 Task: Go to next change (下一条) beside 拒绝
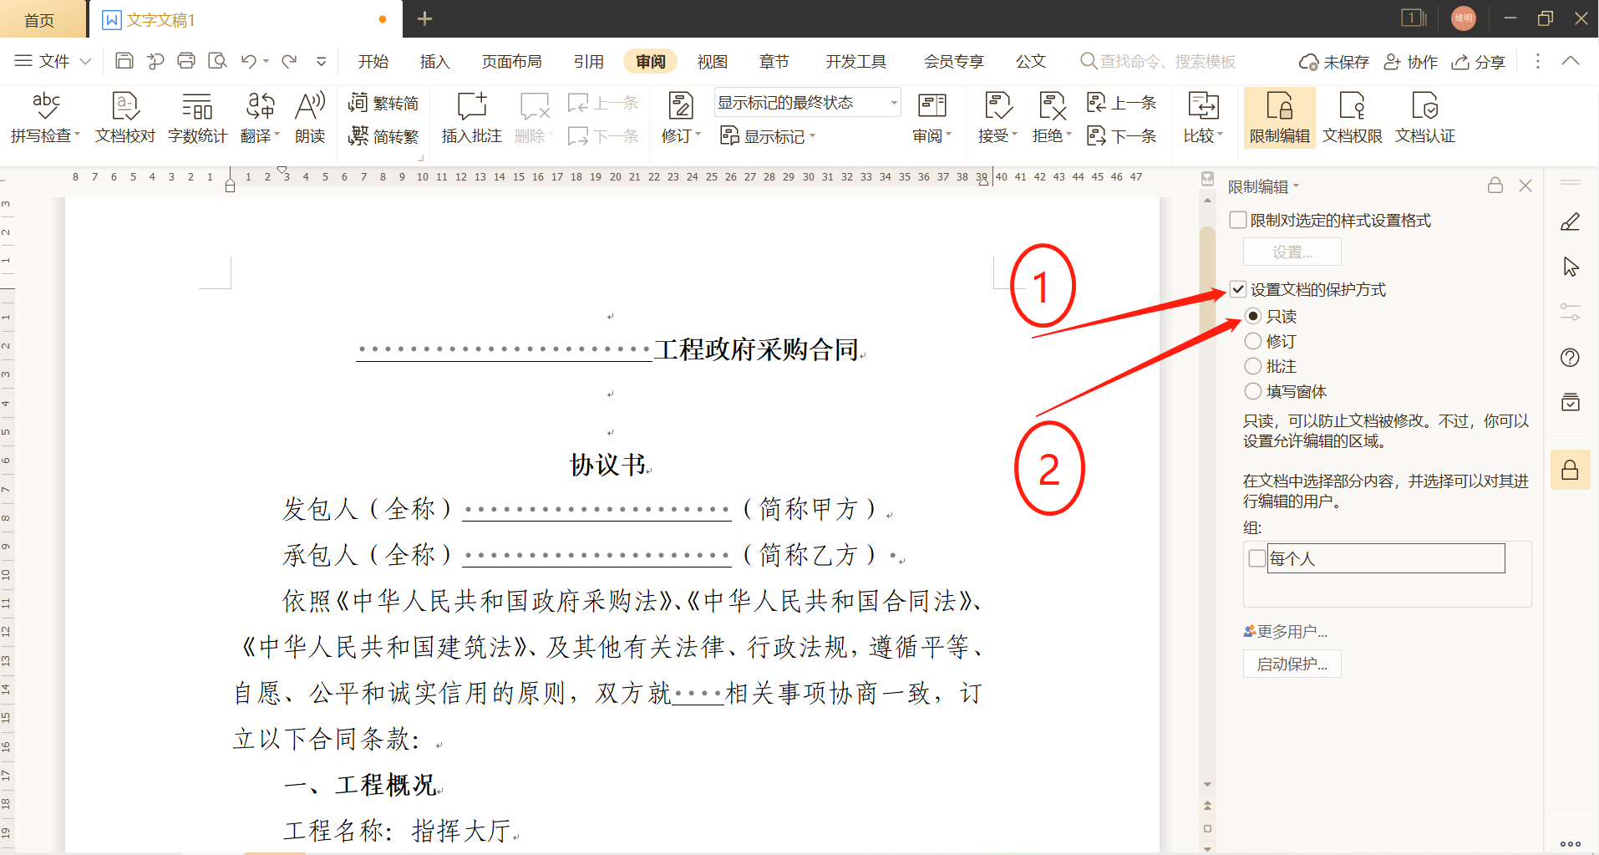click(x=1121, y=135)
